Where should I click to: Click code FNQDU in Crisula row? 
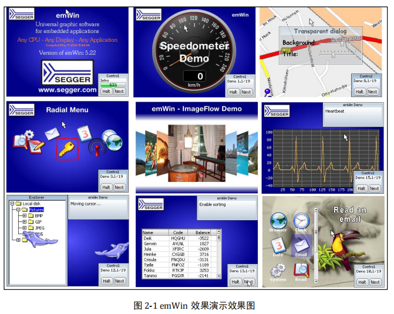click(178, 259)
